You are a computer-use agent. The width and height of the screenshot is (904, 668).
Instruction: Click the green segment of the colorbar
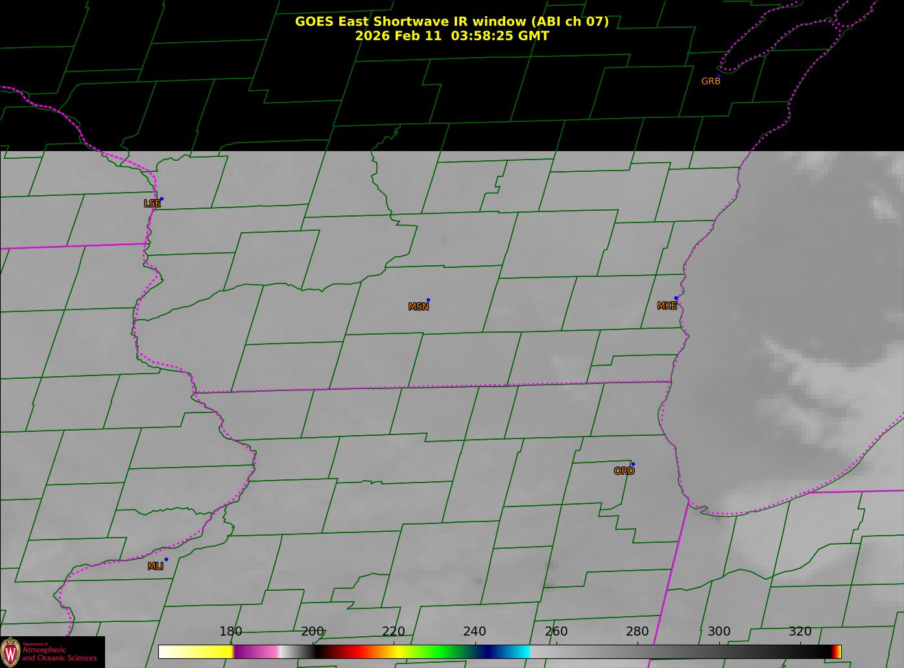point(441,652)
